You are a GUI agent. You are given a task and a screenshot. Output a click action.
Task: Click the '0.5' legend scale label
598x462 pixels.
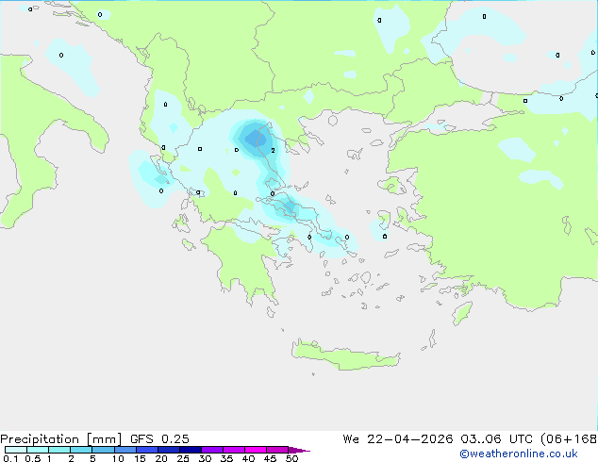click(32, 458)
